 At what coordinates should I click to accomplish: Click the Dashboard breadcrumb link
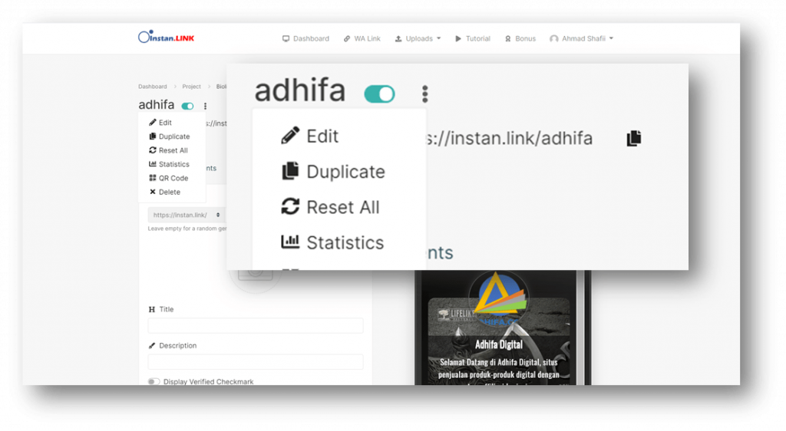tap(153, 87)
